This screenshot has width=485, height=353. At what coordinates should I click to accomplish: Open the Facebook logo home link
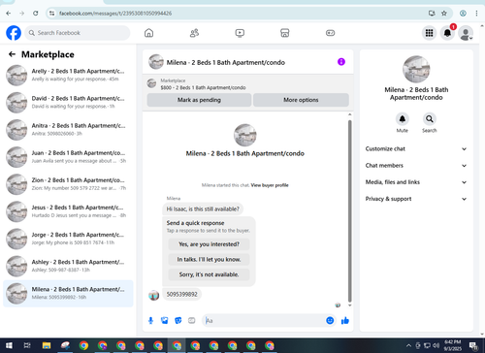point(14,33)
